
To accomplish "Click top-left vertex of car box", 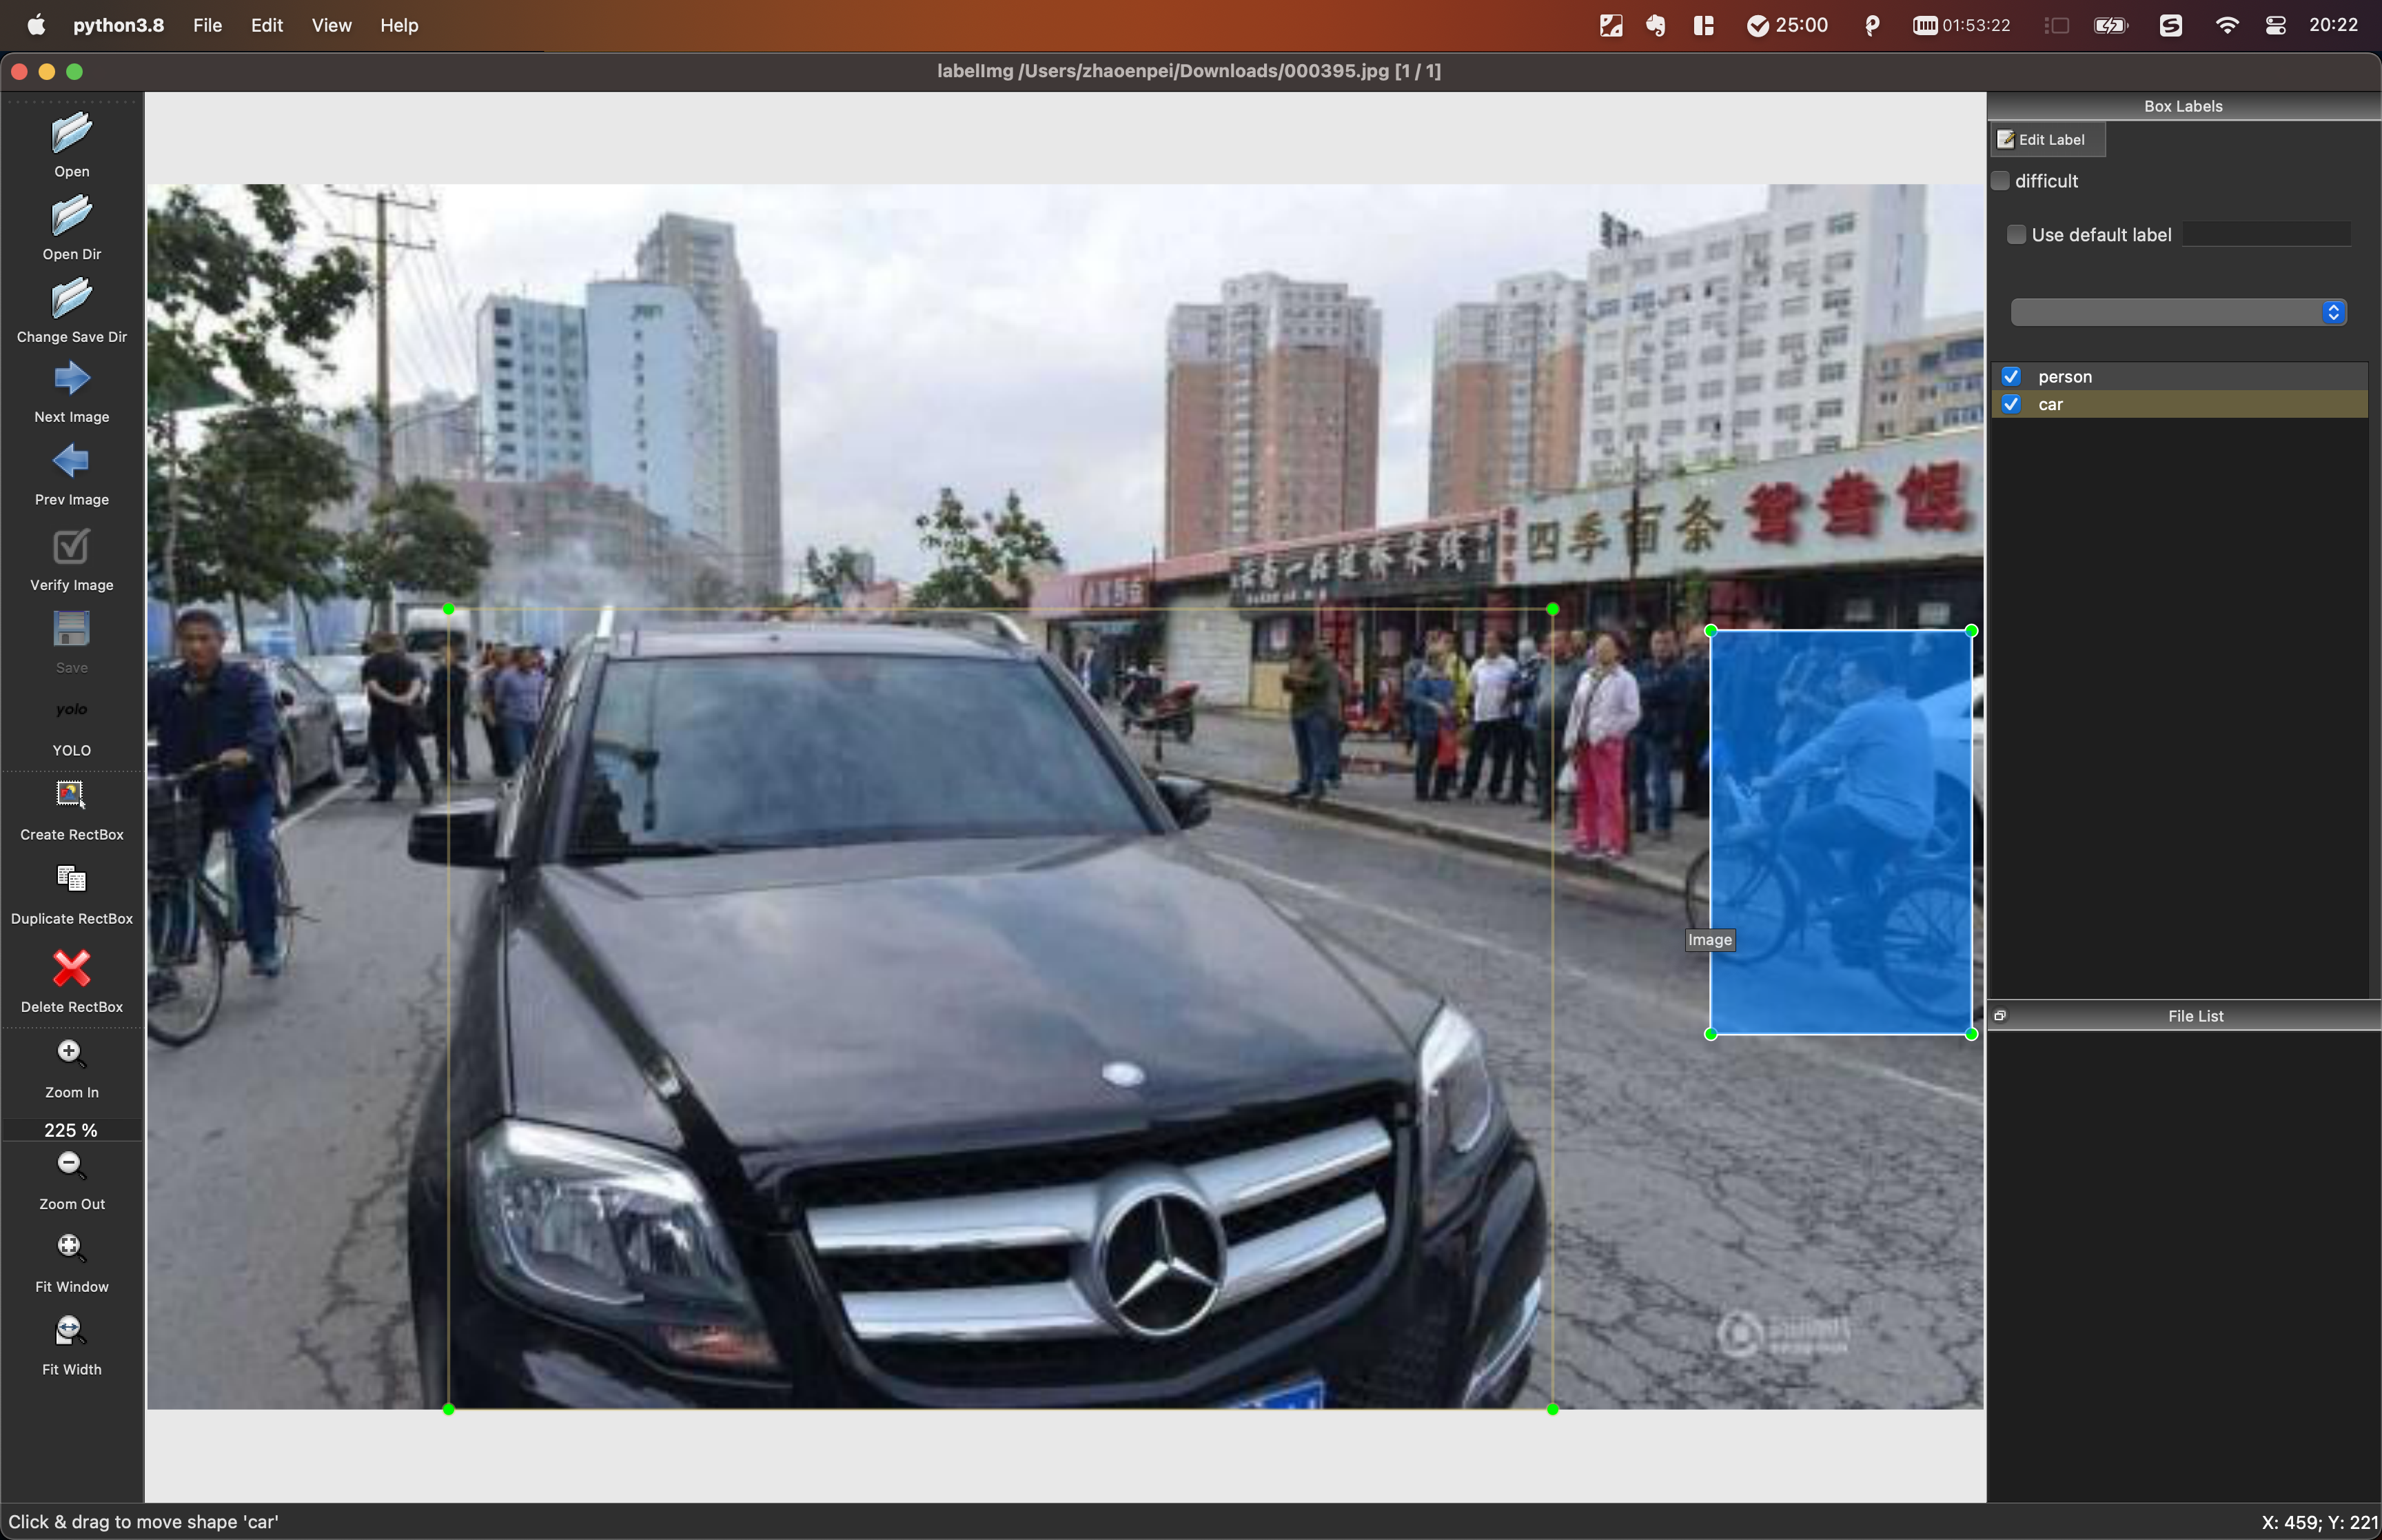I will coord(448,609).
